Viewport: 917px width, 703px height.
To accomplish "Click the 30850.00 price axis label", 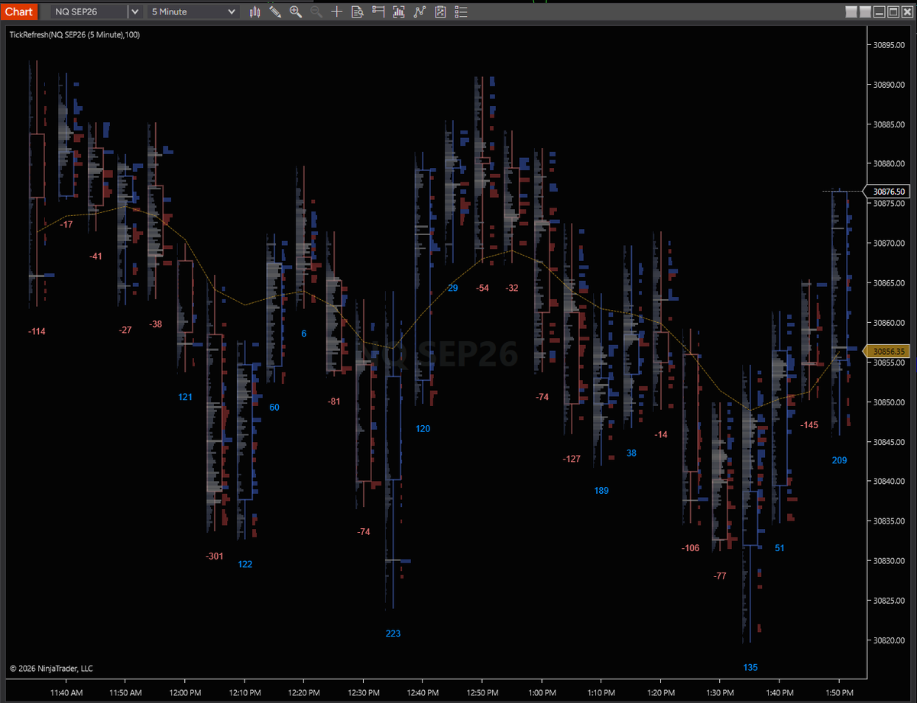I will click(889, 402).
